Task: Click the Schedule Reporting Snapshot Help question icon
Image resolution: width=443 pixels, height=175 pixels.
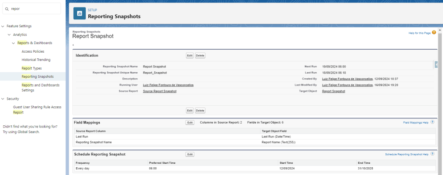Action: tap(433, 154)
